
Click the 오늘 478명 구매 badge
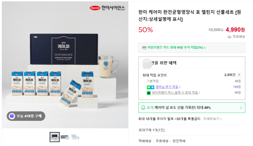[26, 116]
